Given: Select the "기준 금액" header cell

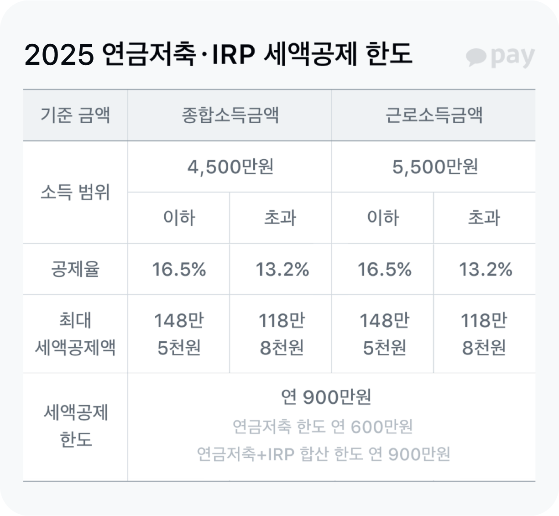Looking at the screenshot, I should pyautogui.click(x=75, y=115).
